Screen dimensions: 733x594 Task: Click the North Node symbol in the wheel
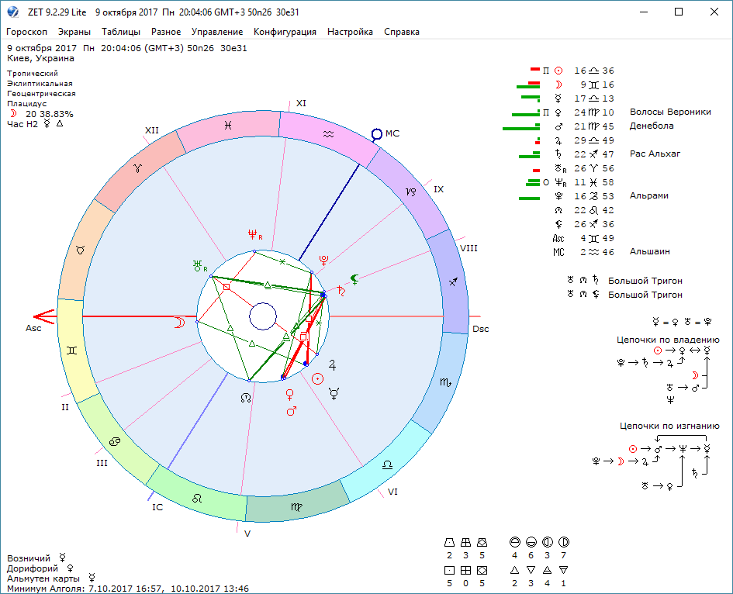tap(246, 397)
